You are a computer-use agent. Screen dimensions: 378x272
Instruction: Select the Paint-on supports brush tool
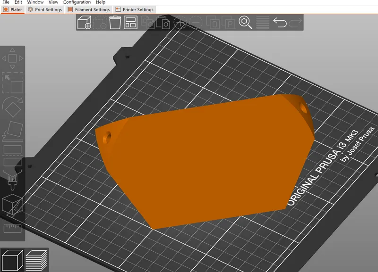point(13,180)
